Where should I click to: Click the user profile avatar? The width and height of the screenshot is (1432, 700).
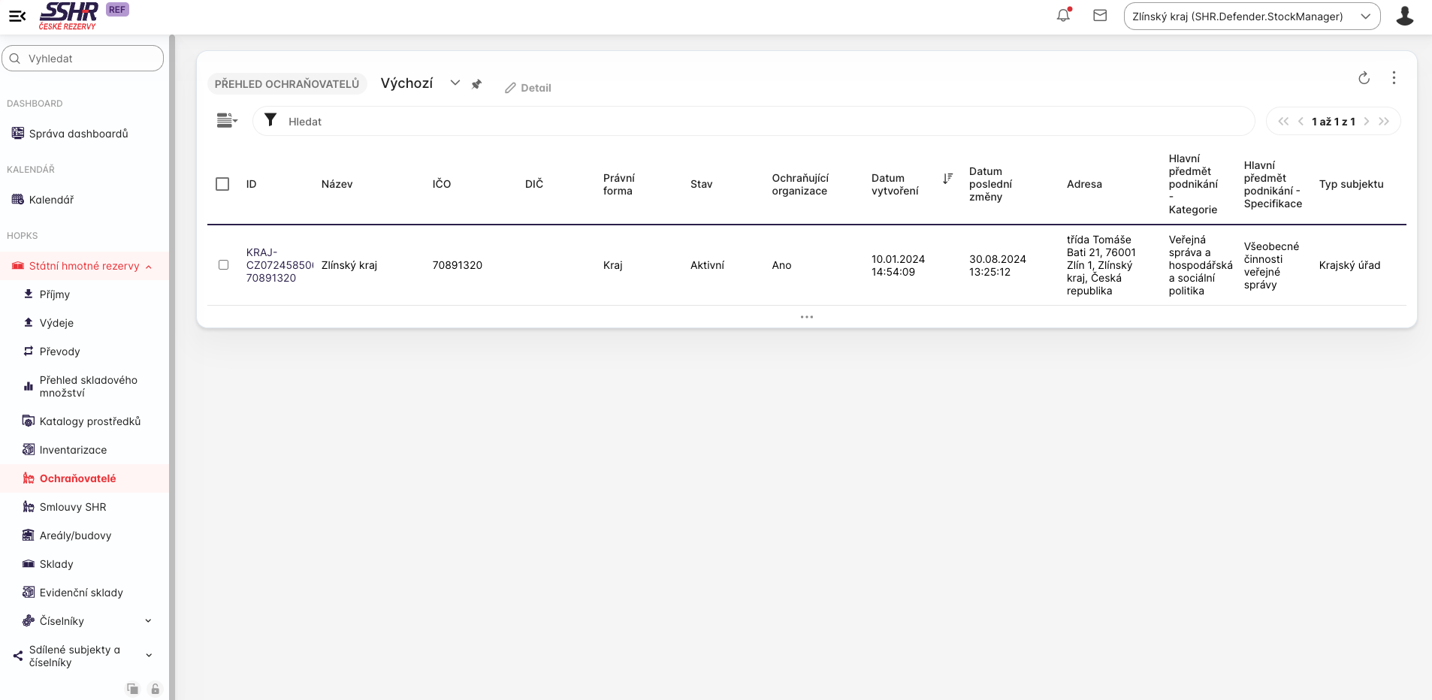(x=1404, y=16)
